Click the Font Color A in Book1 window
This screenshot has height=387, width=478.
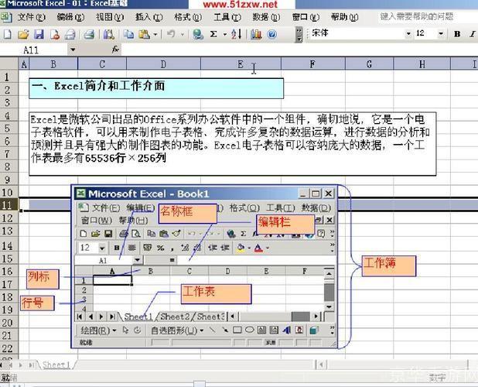pos(258,248)
